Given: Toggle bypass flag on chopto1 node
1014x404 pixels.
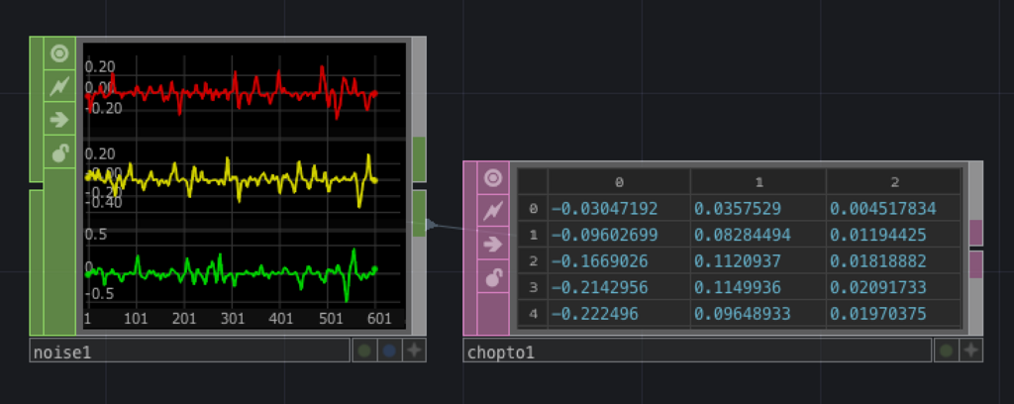Looking at the screenshot, I should point(493,211).
